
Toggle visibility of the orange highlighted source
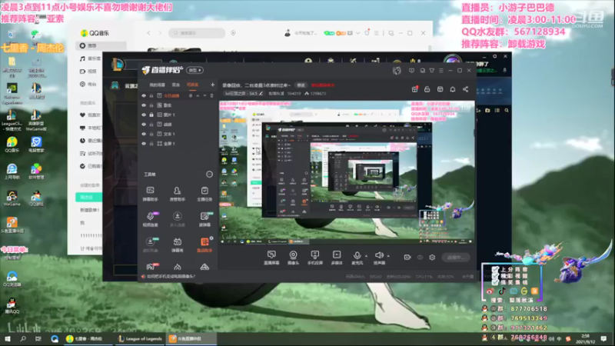point(144,95)
